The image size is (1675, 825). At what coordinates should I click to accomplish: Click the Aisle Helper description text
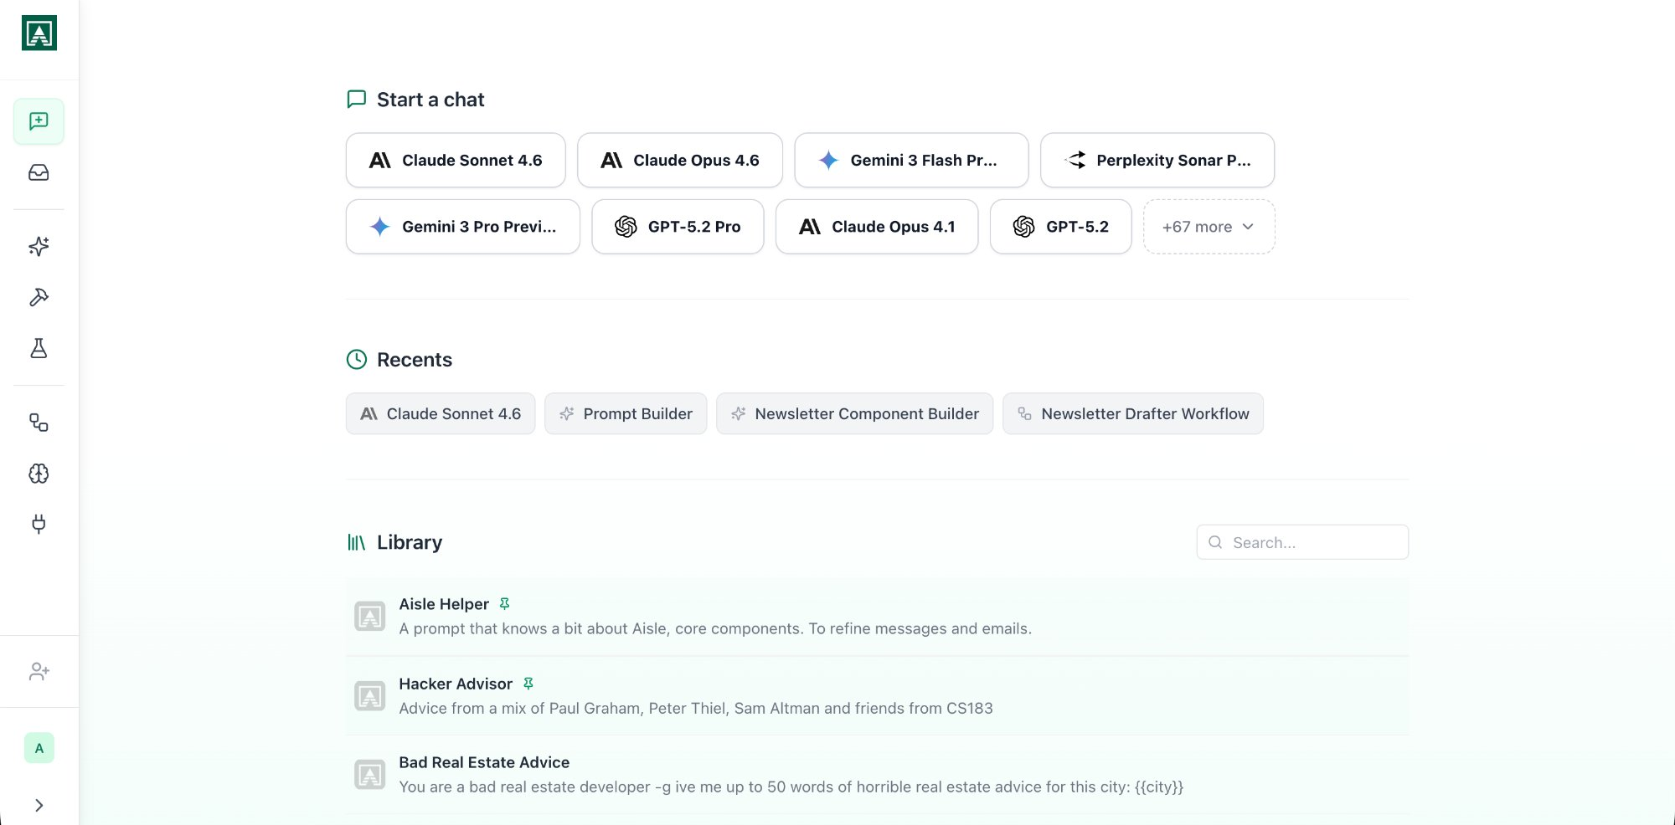715,628
